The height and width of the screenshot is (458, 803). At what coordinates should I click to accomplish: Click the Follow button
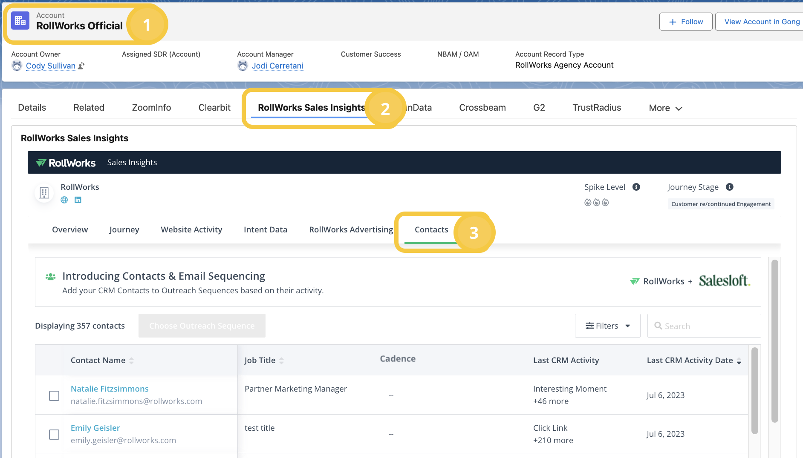coord(685,22)
